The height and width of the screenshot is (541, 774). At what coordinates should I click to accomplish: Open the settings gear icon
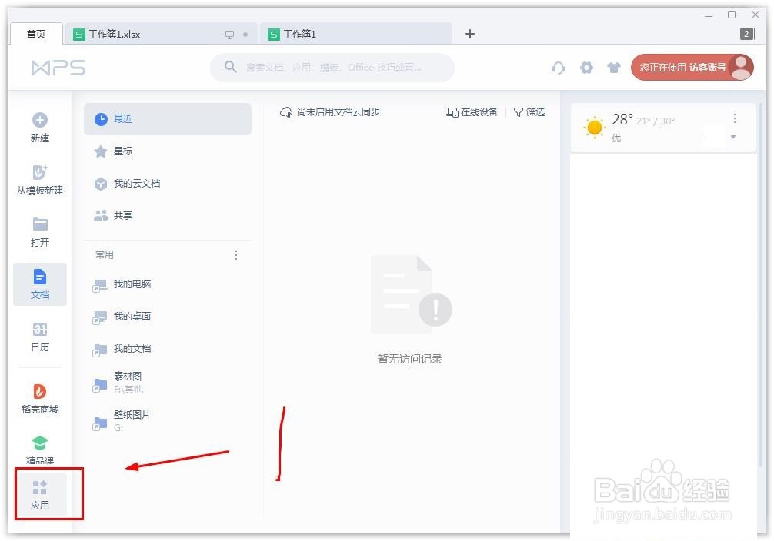(586, 68)
